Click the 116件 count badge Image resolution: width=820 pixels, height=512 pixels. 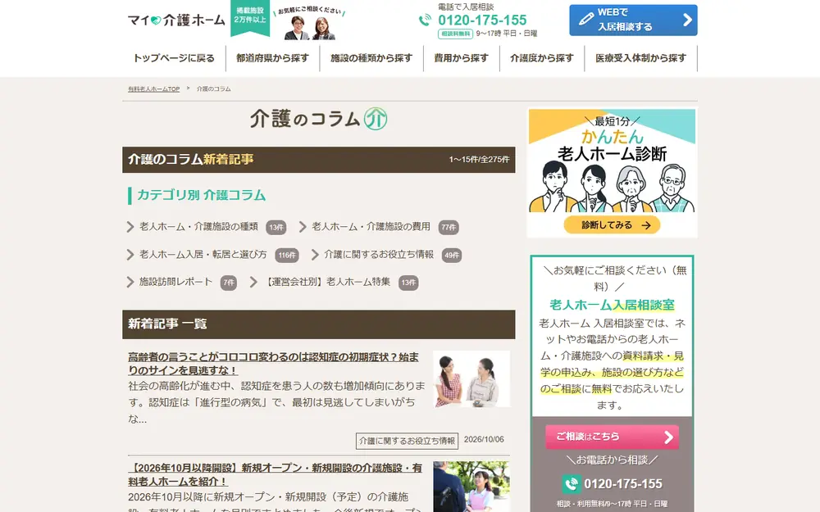[x=287, y=255]
